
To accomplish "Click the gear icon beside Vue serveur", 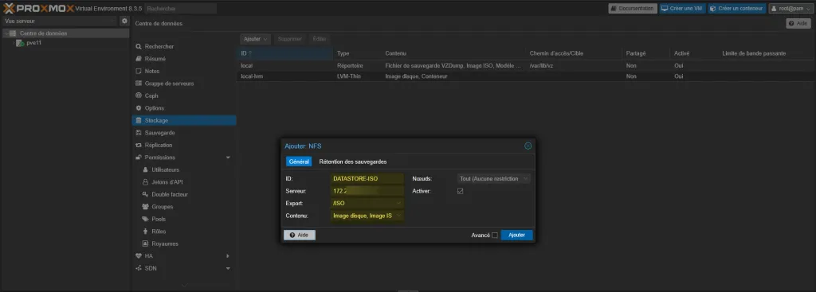I will pyautogui.click(x=124, y=21).
